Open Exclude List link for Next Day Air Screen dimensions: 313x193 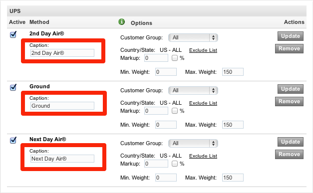203,156
